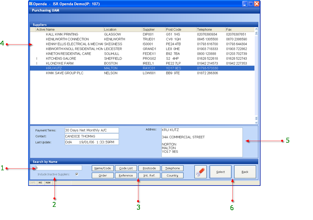Viewport: 313px width, 220px height.
Task: Select the KINETON RESIDENTIAL CARE row
Action: click(x=142, y=54)
